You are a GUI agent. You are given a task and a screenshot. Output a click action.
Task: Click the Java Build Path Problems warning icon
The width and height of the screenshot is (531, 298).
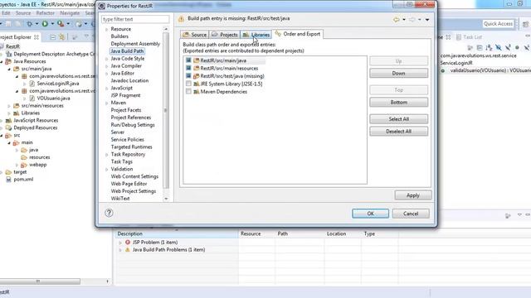(128, 250)
